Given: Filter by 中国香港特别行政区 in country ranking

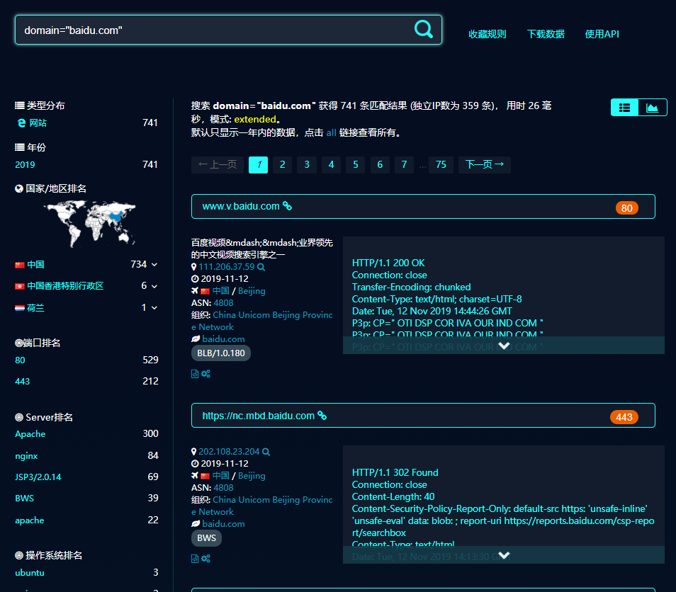Looking at the screenshot, I should [x=65, y=286].
